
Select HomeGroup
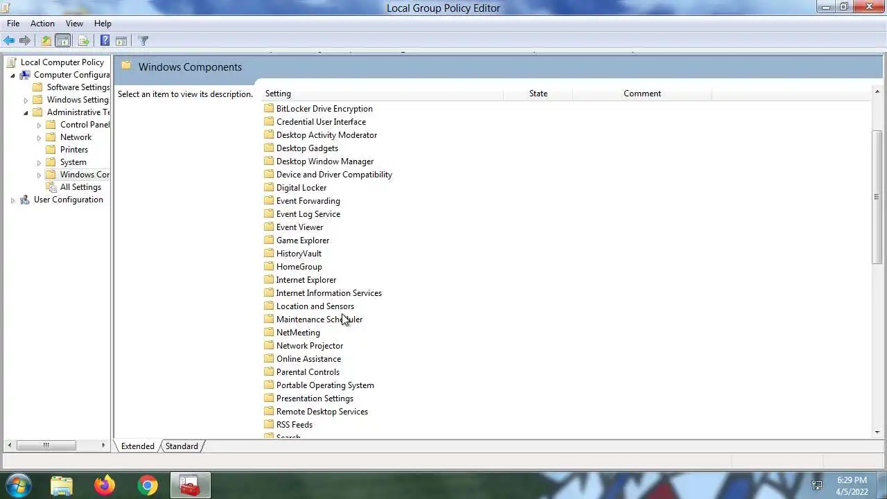coord(299,267)
